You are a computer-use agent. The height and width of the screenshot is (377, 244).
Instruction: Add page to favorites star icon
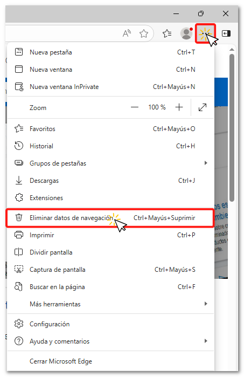[x=144, y=33]
